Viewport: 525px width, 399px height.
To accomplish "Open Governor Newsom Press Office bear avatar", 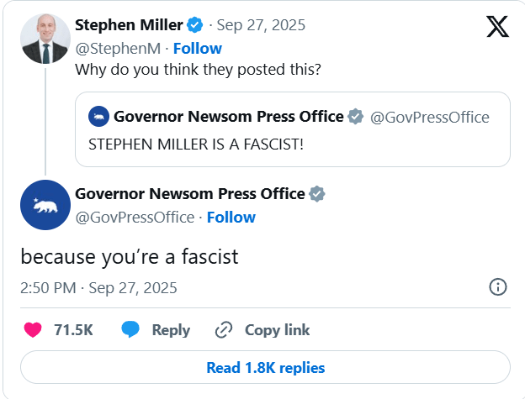I will (x=44, y=205).
